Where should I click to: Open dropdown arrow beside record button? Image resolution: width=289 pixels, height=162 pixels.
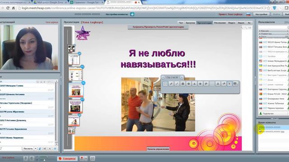(x=86, y=158)
